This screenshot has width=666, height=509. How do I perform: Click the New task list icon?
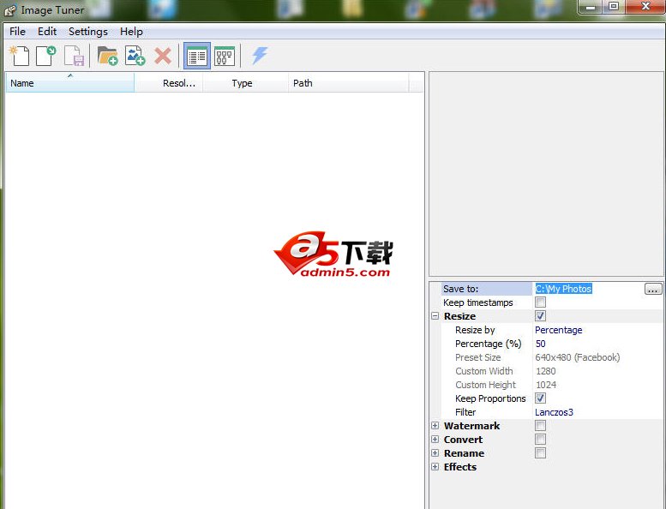pos(19,57)
